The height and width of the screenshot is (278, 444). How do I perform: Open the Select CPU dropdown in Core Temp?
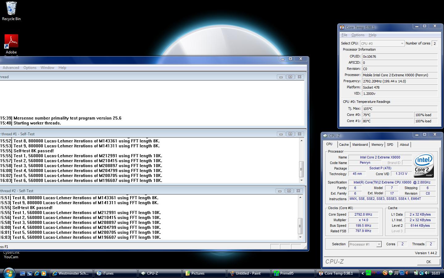(382, 44)
